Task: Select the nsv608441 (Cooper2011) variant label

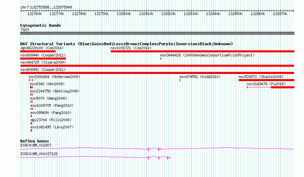Action: coord(43,69)
